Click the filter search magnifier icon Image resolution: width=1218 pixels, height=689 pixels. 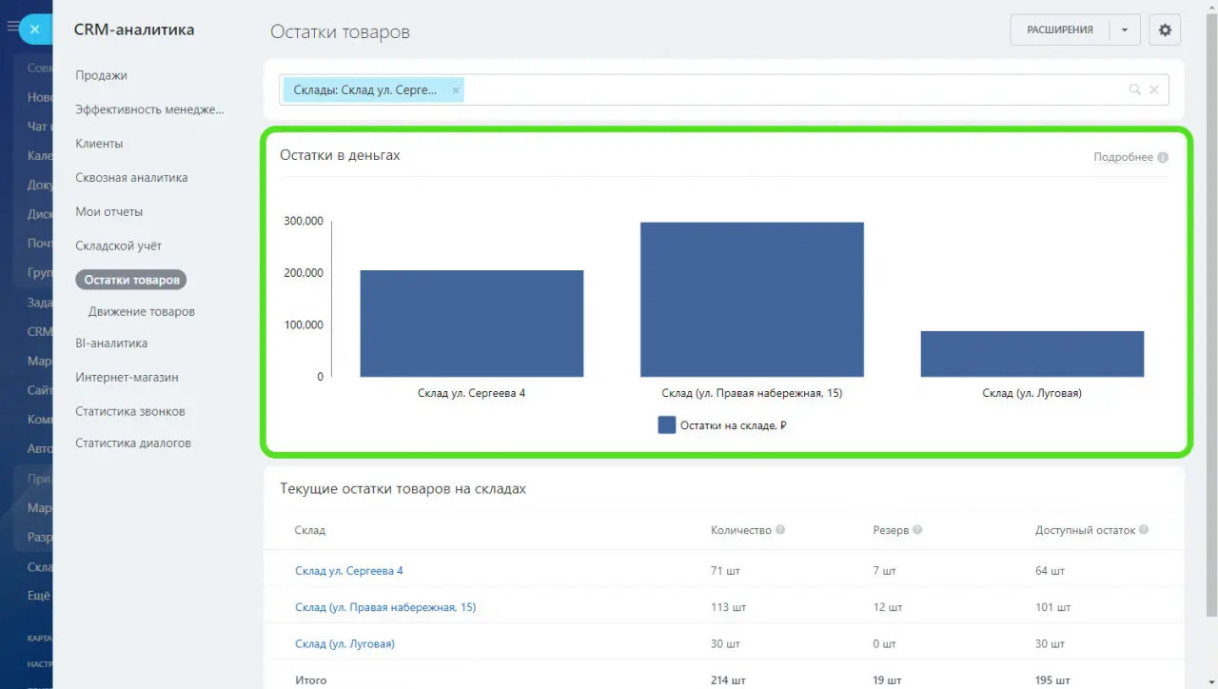(x=1134, y=89)
